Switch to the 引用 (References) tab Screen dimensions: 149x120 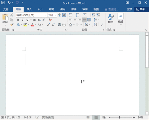tap(63, 9)
